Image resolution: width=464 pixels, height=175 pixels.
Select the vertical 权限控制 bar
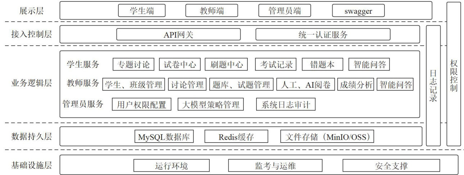click(454, 74)
